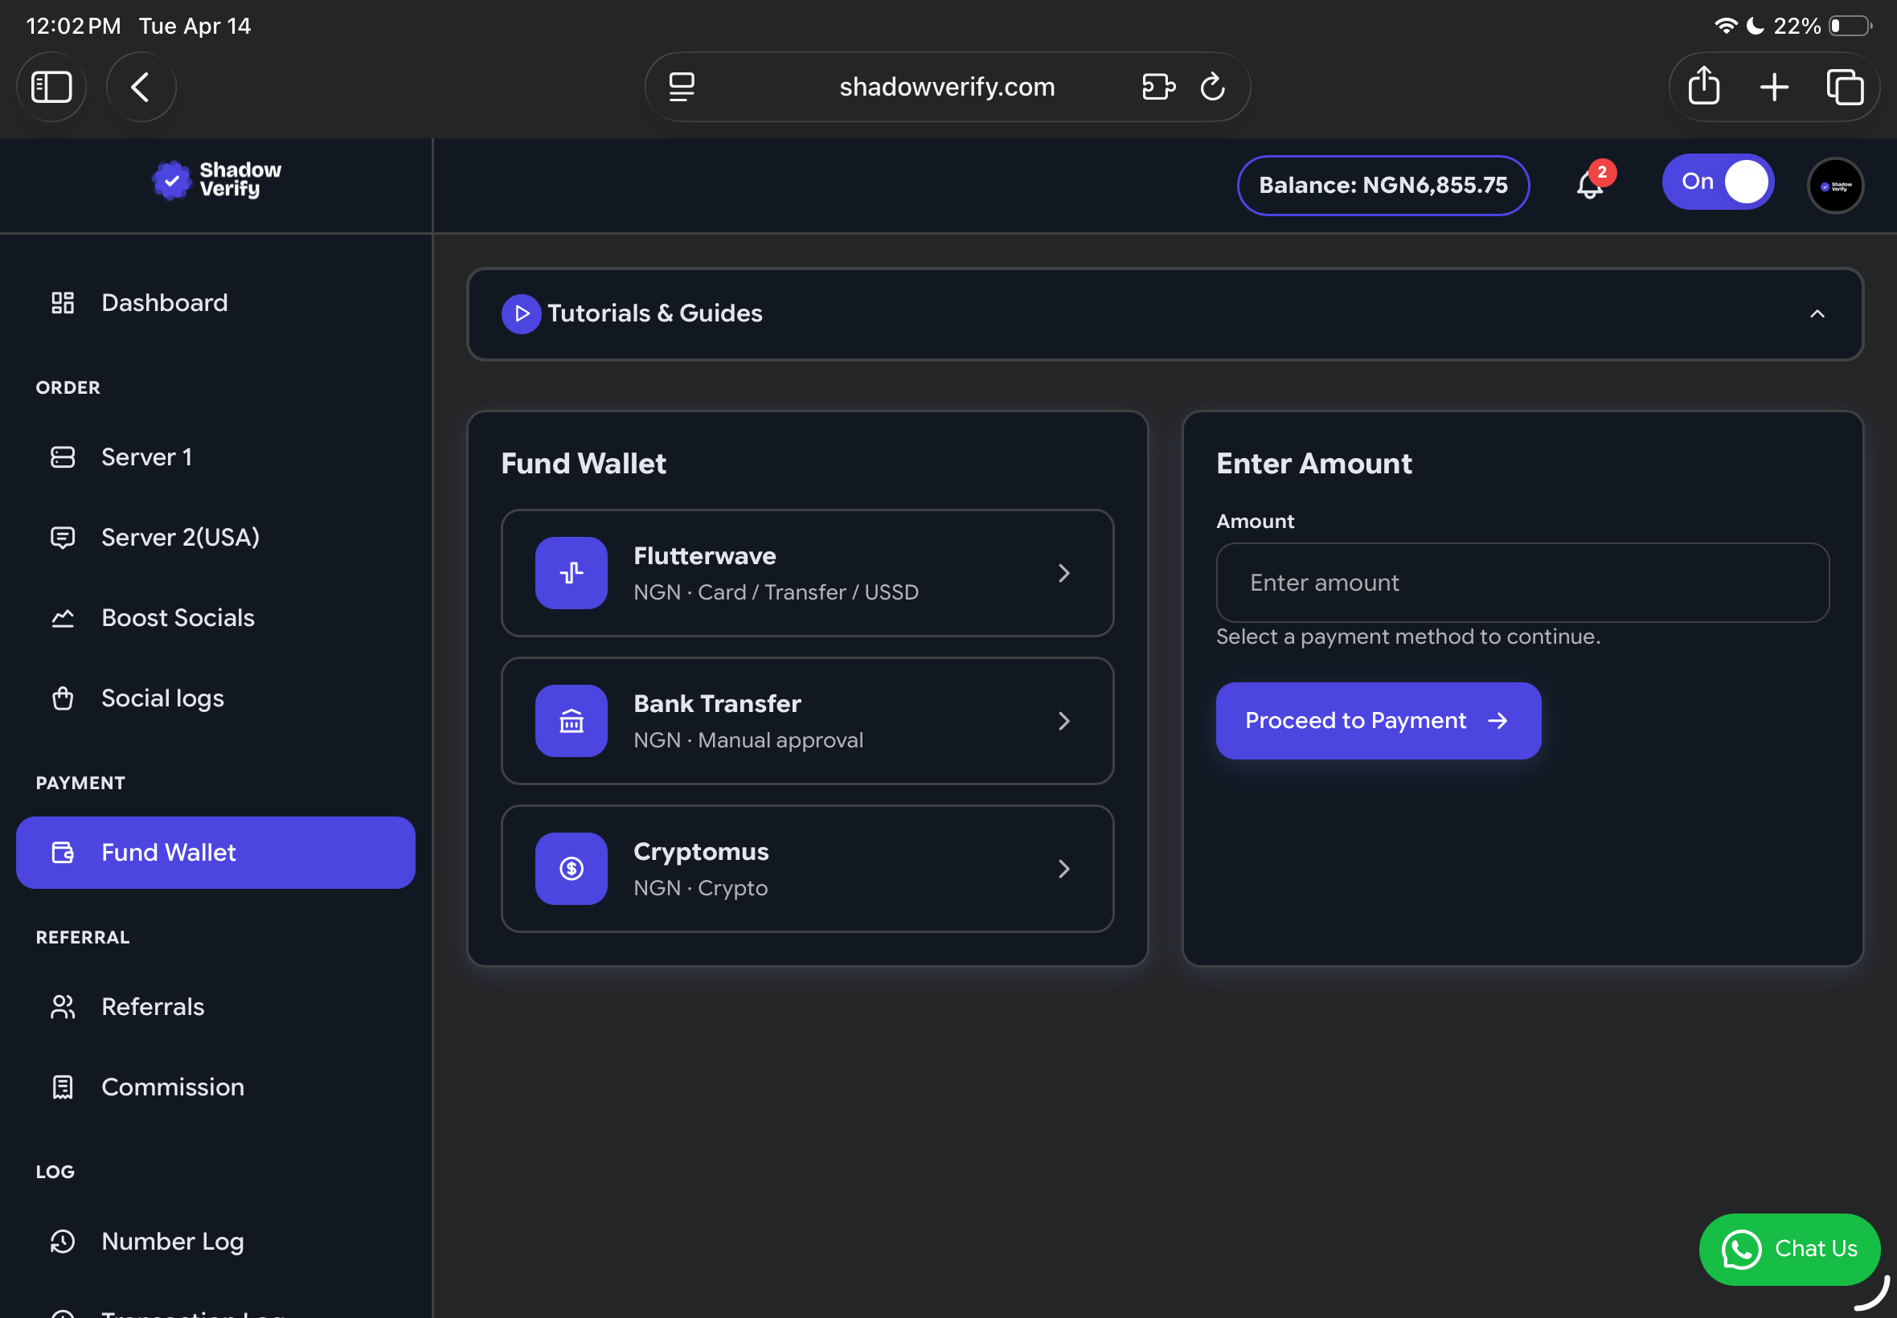1897x1318 pixels.
Task: Open the Referrals page
Action: tap(153, 1007)
